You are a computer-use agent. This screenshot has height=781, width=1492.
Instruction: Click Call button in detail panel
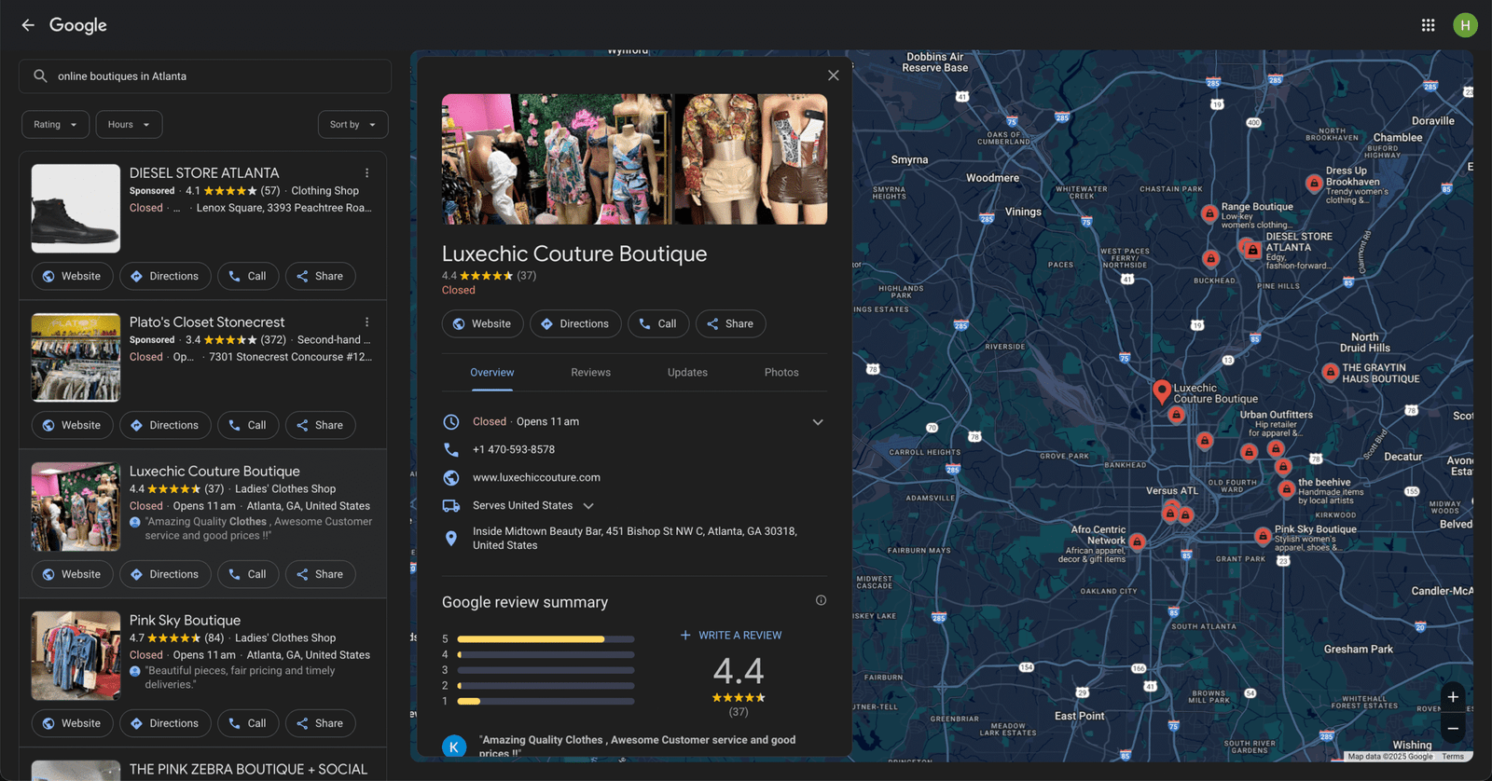(658, 324)
